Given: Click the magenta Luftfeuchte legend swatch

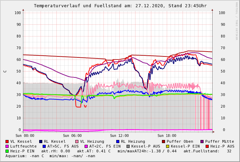Looking at the screenshot, I should (7, 146).
